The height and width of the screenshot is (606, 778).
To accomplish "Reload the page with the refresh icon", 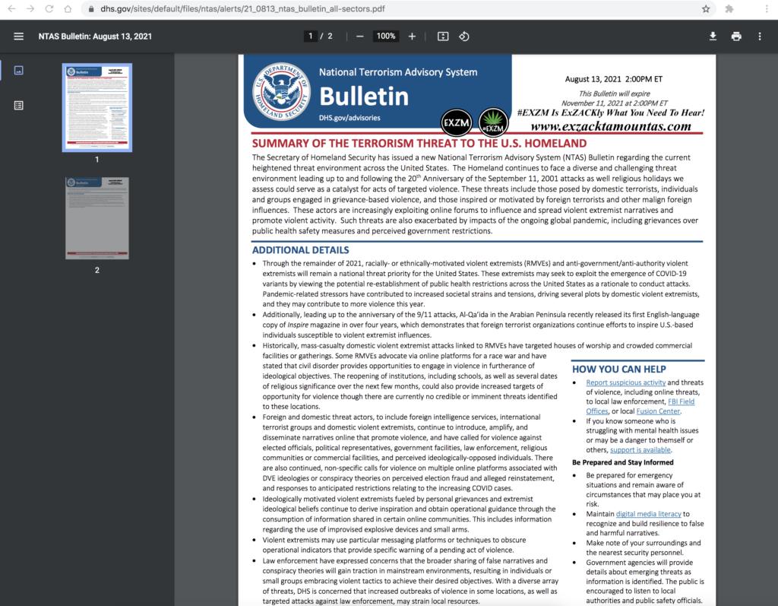I will tap(49, 9).
